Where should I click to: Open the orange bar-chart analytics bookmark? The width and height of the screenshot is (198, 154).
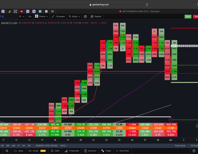(9, 12)
